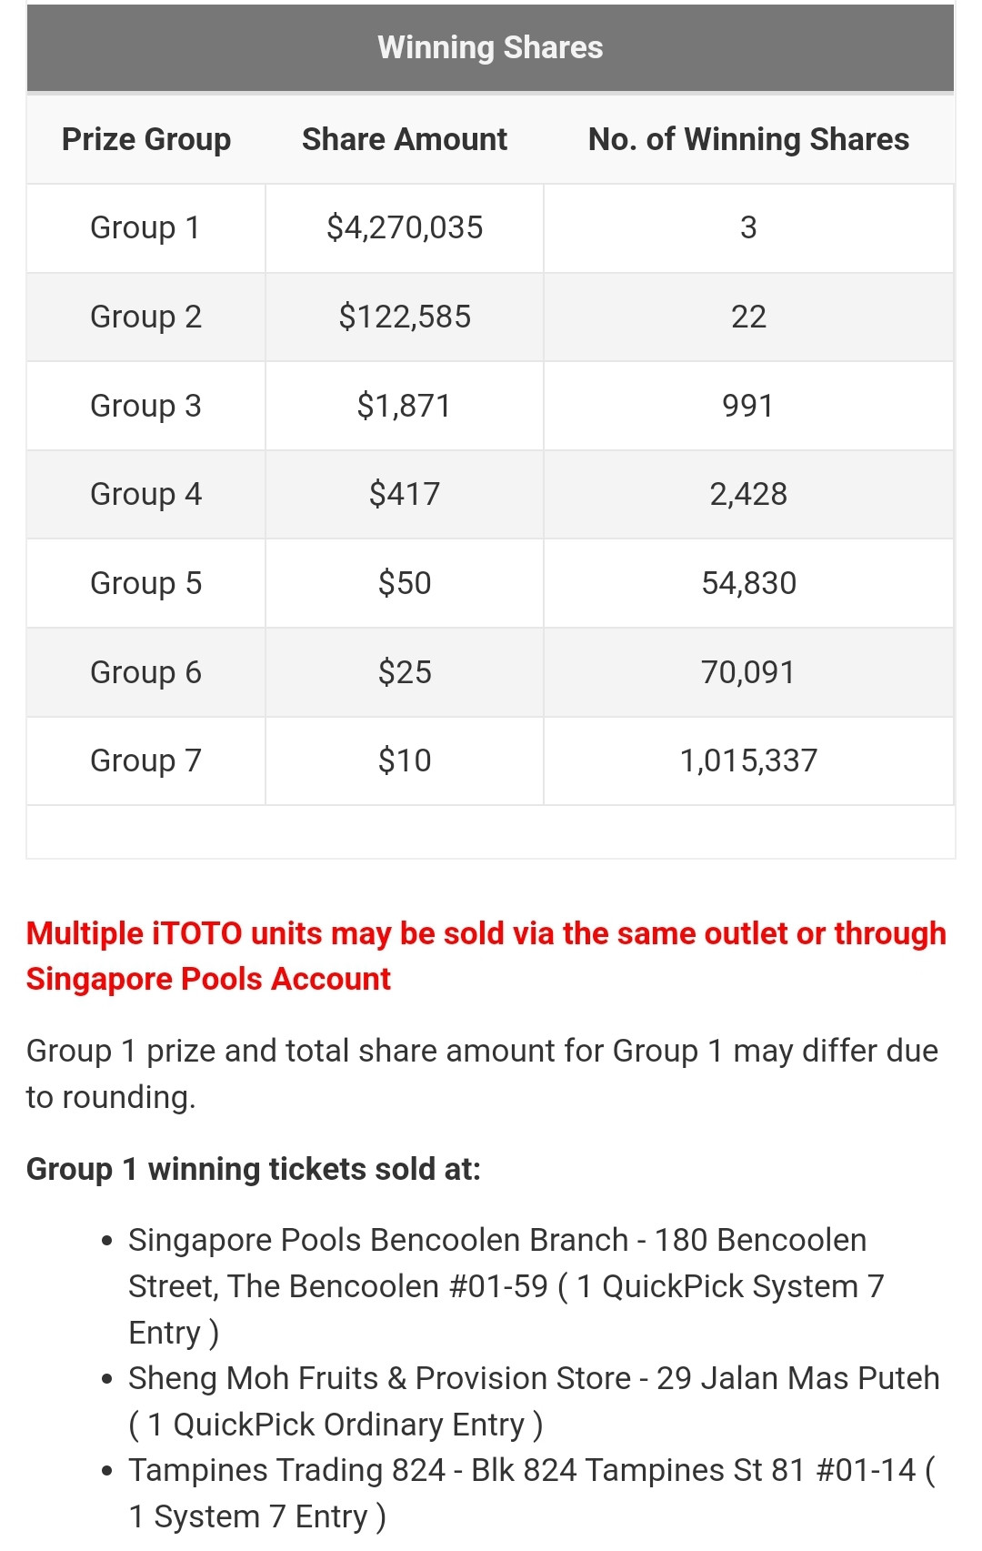Viewport: 982px width, 1551px height.
Task: Click the Sheng Moh Fruits & Provision Store entry
Action: point(533,1401)
